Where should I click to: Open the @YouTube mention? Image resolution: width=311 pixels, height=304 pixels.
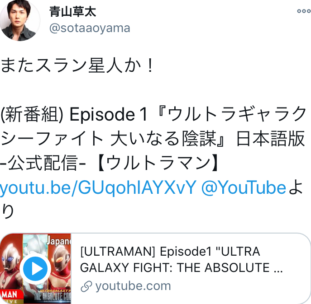click(244, 187)
